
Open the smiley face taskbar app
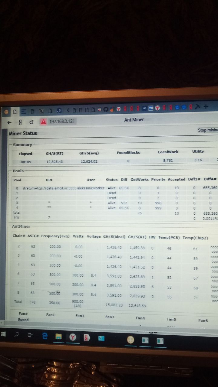coord(130,340)
